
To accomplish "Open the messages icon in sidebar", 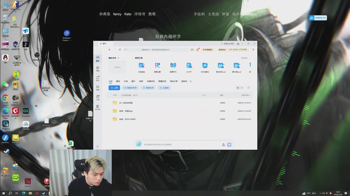I will point(98,88).
